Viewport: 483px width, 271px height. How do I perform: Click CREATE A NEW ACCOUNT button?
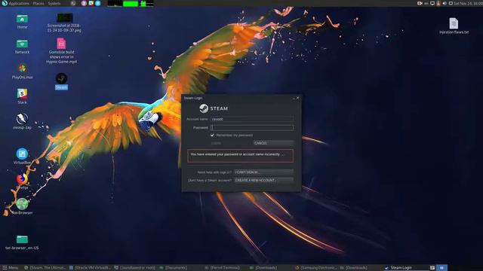(x=263, y=181)
